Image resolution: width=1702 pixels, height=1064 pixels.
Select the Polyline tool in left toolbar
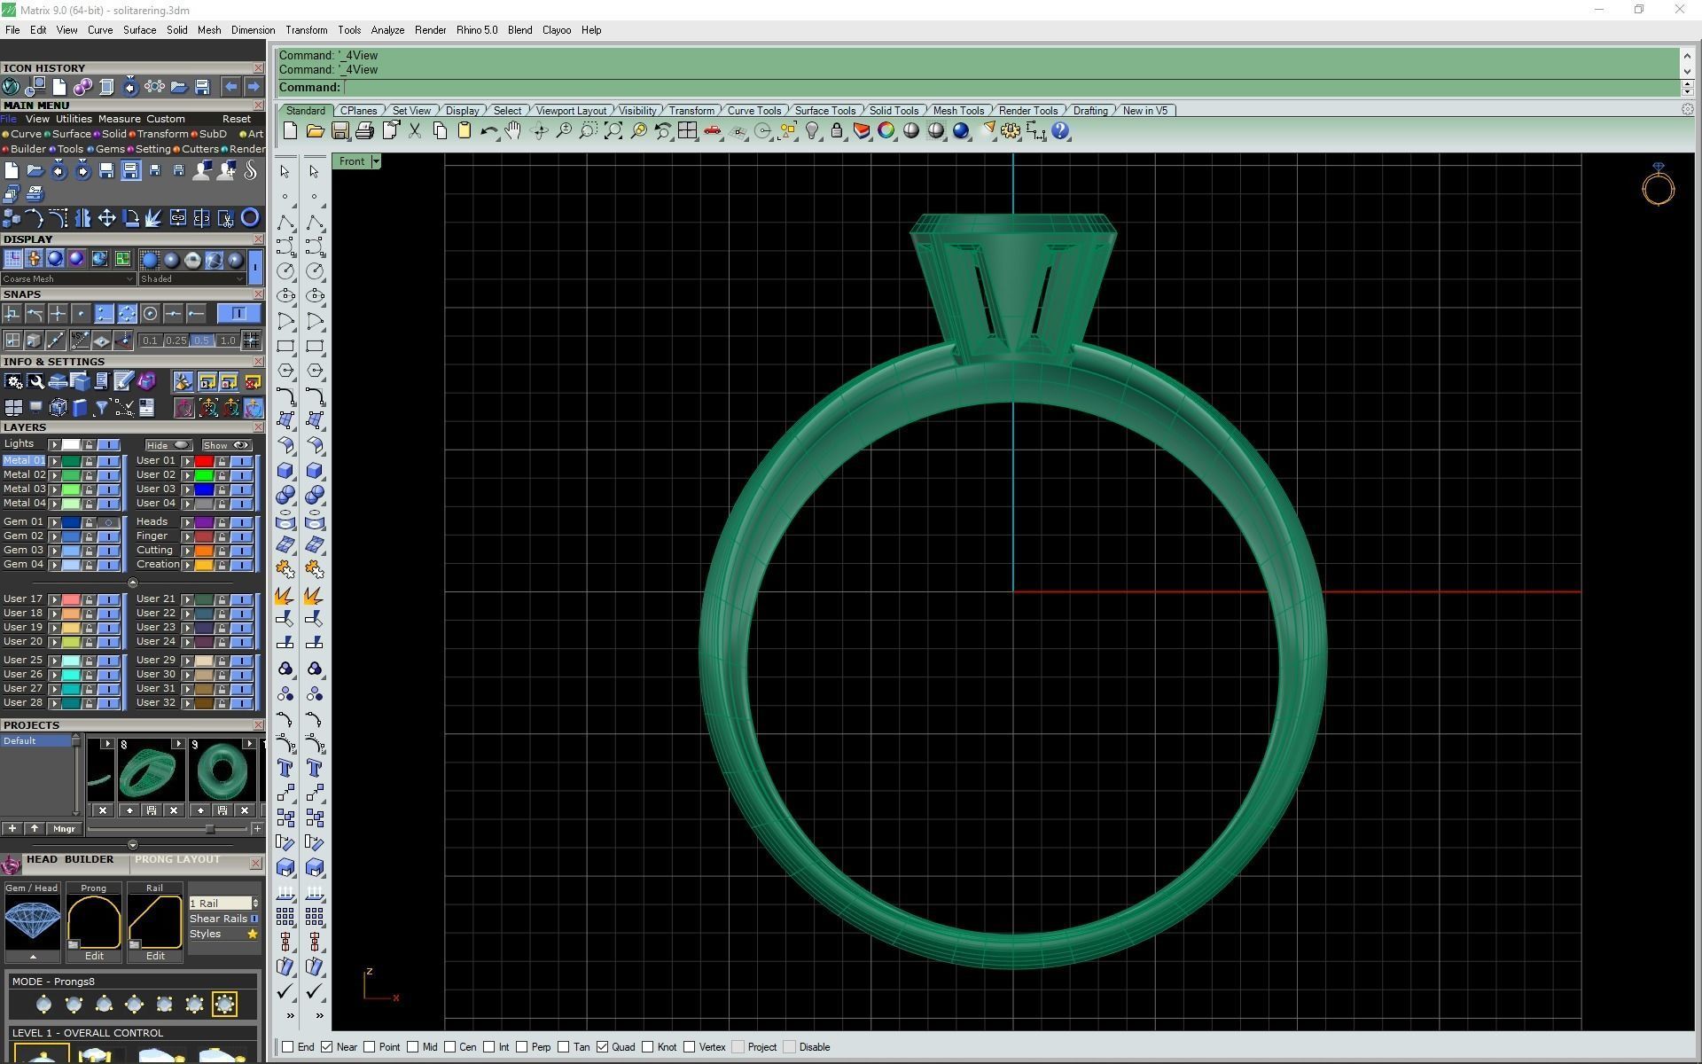(285, 223)
